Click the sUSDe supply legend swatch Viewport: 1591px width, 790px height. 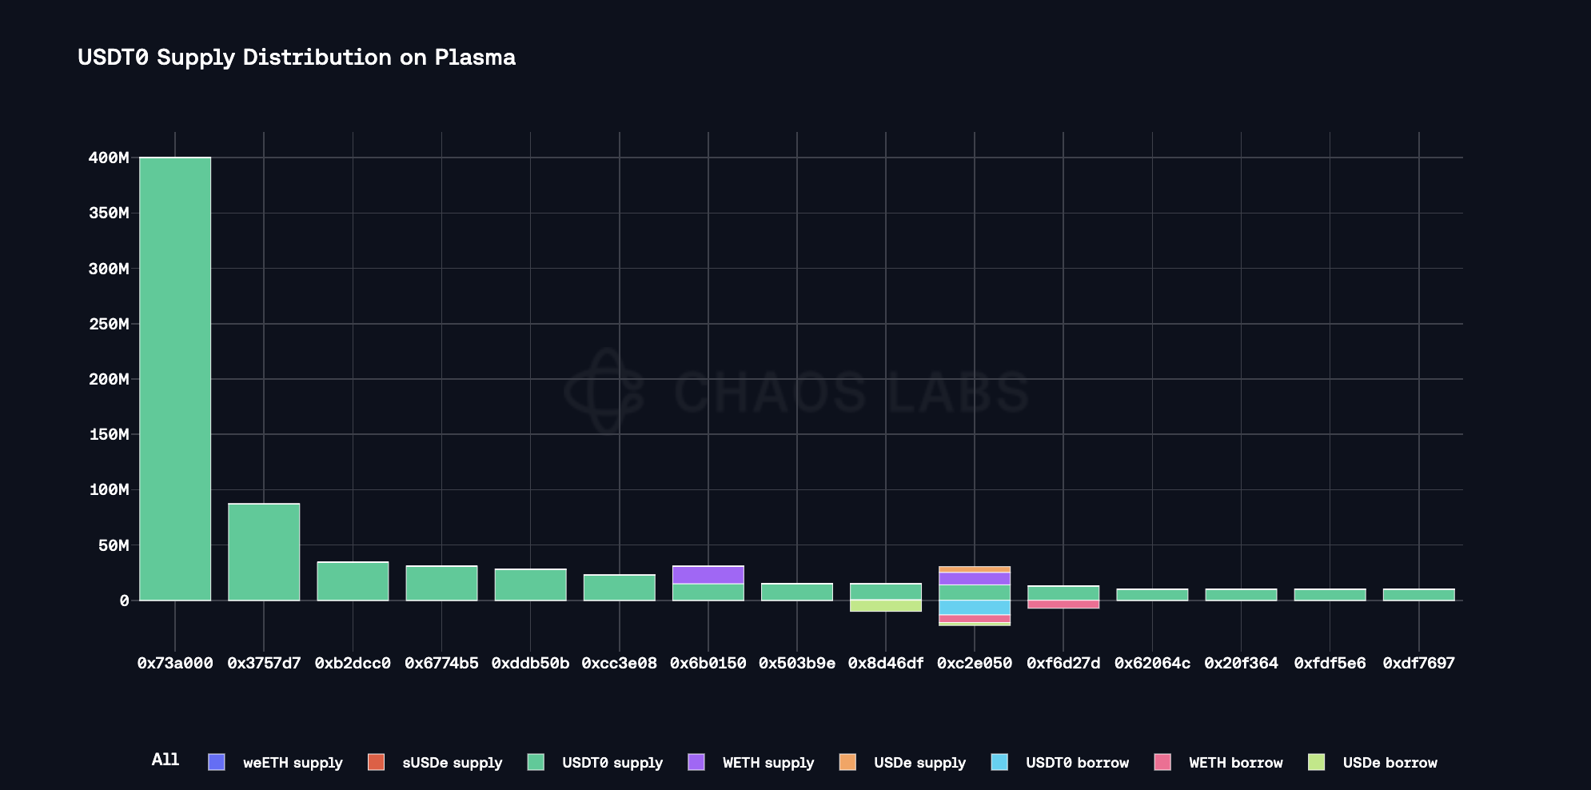[x=376, y=762]
